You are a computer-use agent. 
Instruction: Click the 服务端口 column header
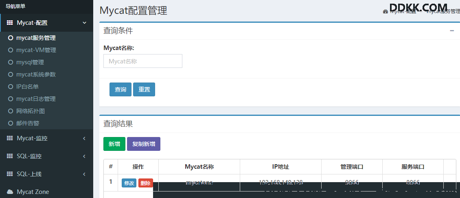[x=413, y=167]
